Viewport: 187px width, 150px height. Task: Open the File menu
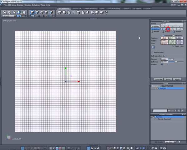point(5,5)
